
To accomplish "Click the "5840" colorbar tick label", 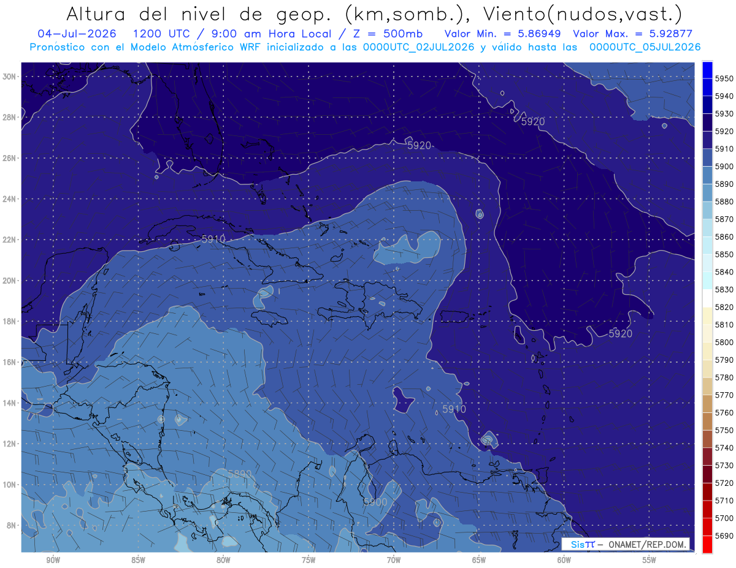I will (724, 272).
